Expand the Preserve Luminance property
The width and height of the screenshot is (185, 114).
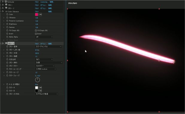[4, 21]
